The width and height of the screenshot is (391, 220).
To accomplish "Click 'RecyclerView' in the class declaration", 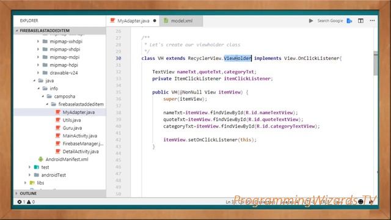I will (x=205, y=58).
